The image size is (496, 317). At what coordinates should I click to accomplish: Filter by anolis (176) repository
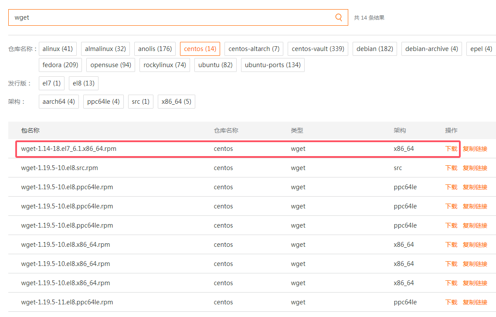[155, 49]
